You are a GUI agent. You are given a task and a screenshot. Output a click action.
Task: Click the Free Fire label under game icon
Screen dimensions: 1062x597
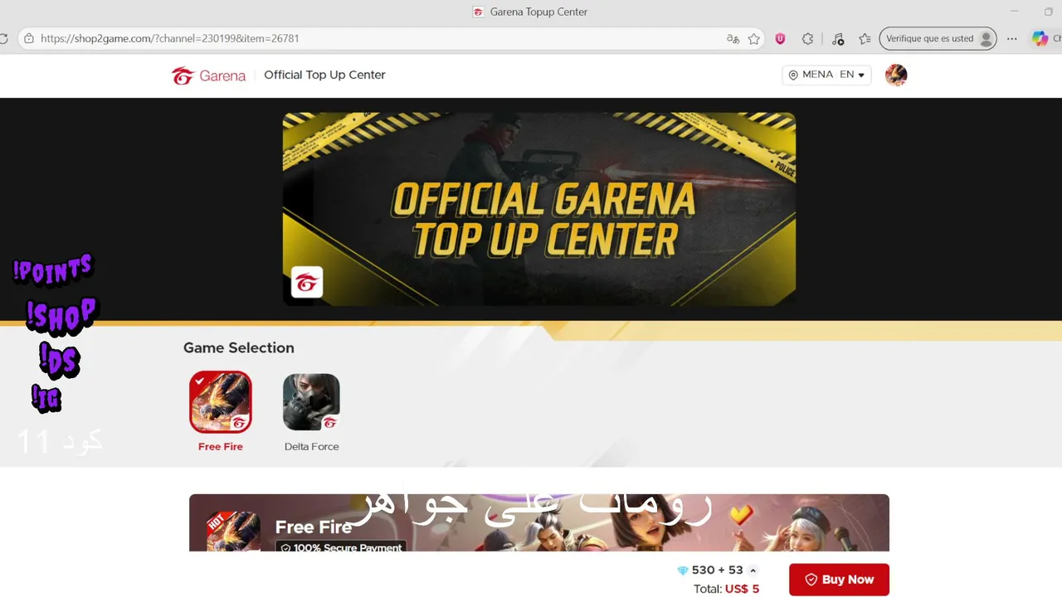click(221, 446)
